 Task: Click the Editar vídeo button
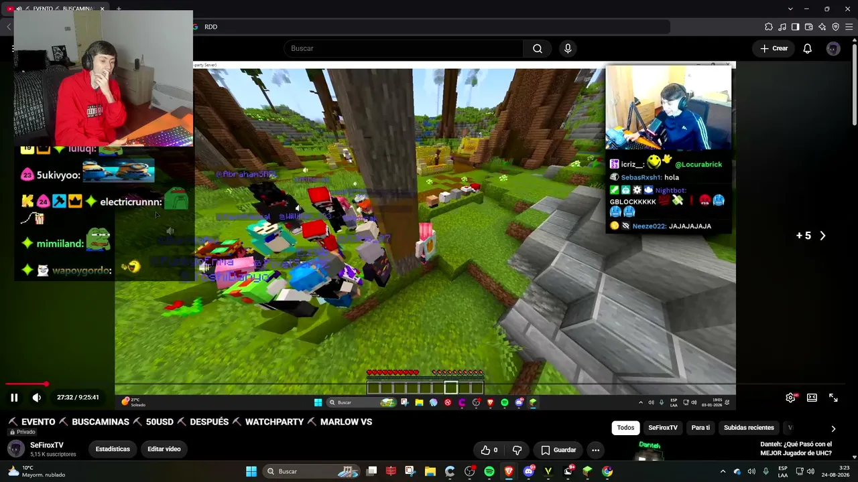tap(164, 449)
